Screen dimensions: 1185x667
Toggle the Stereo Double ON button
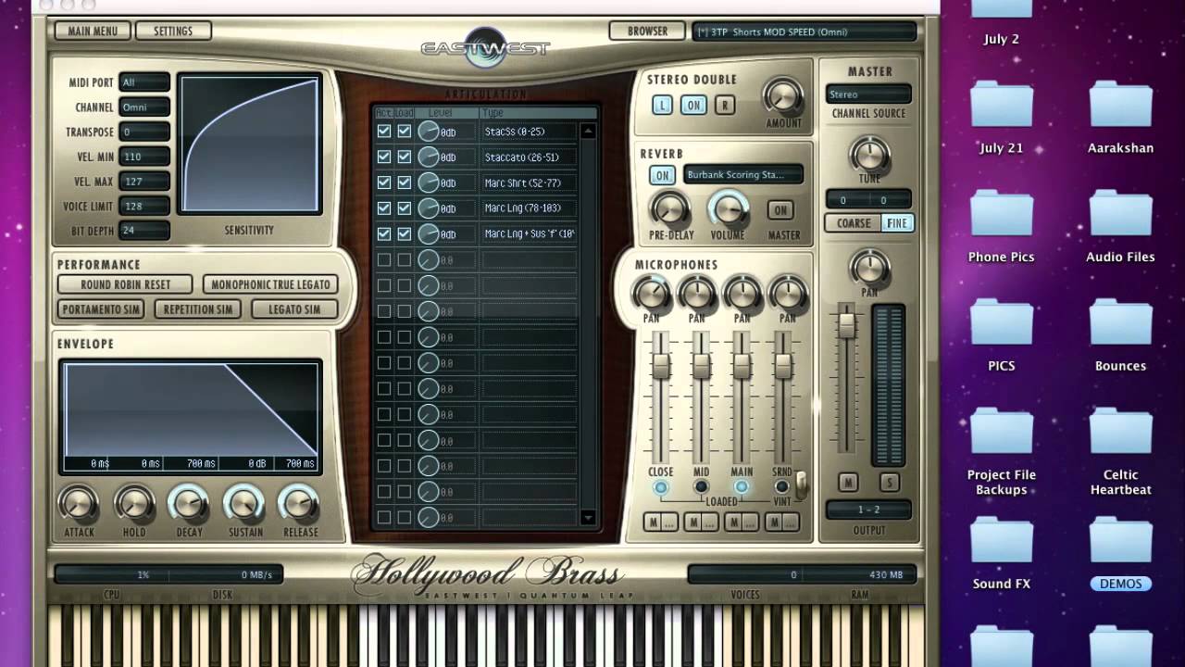692,106
